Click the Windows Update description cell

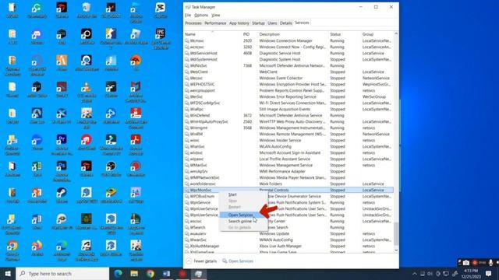274,233
